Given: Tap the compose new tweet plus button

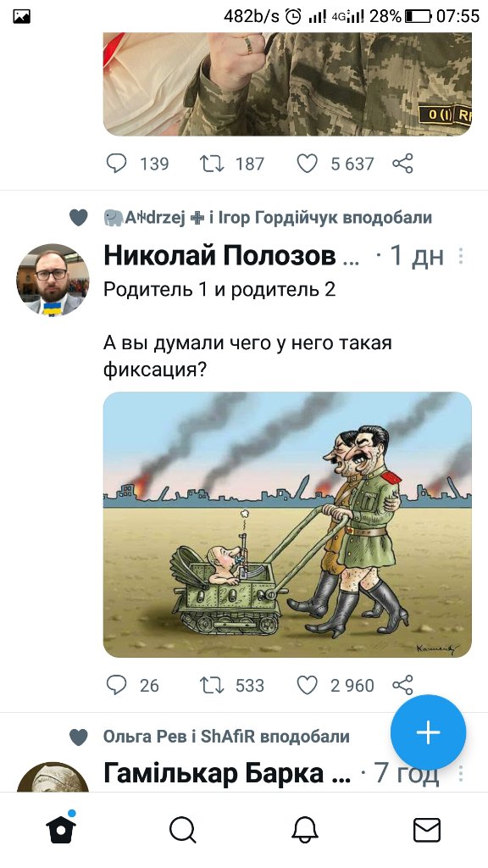Looking at the screenshot, I should tap(428, 732).
